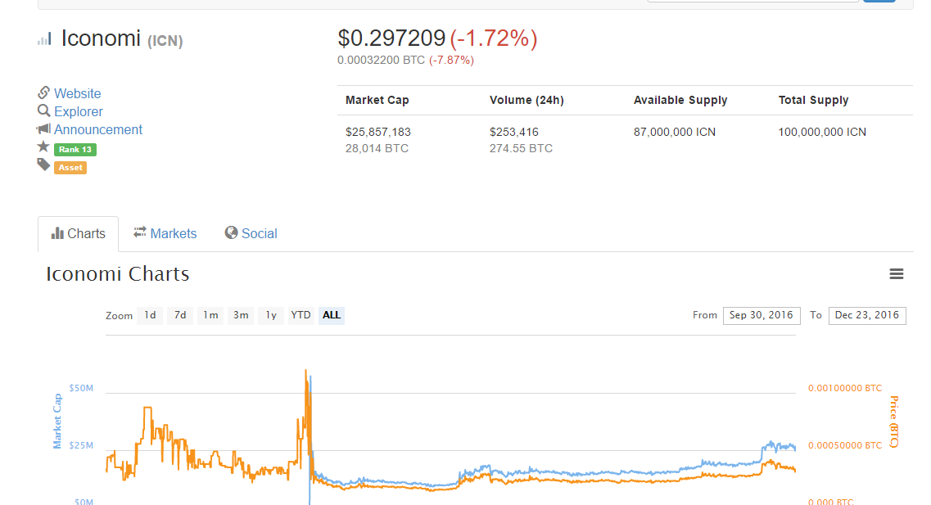Screen dimensions: 931x505
Task: Click the To date field Dec 23, 2016
Action: (867, 315)
